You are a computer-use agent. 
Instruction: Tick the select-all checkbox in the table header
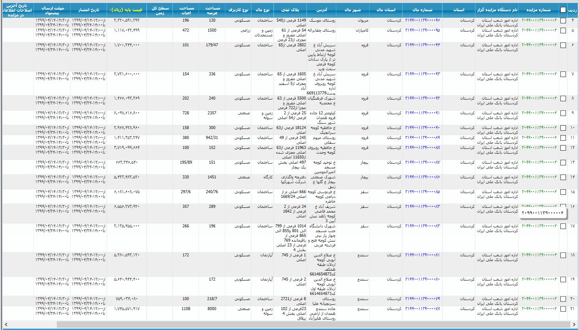(563, 10)
